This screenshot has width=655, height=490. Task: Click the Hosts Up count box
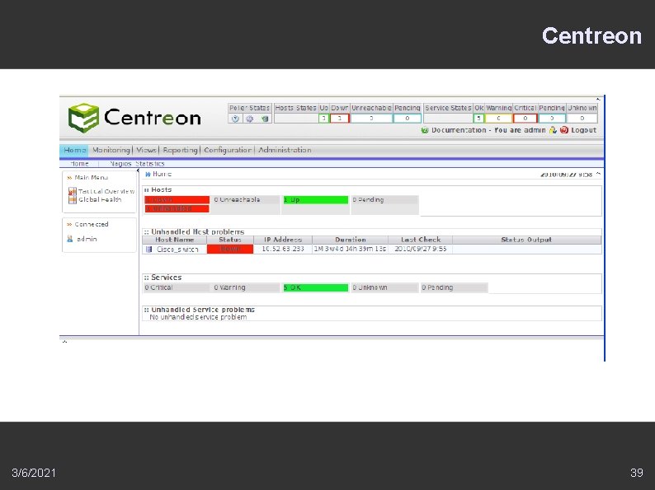323,119
